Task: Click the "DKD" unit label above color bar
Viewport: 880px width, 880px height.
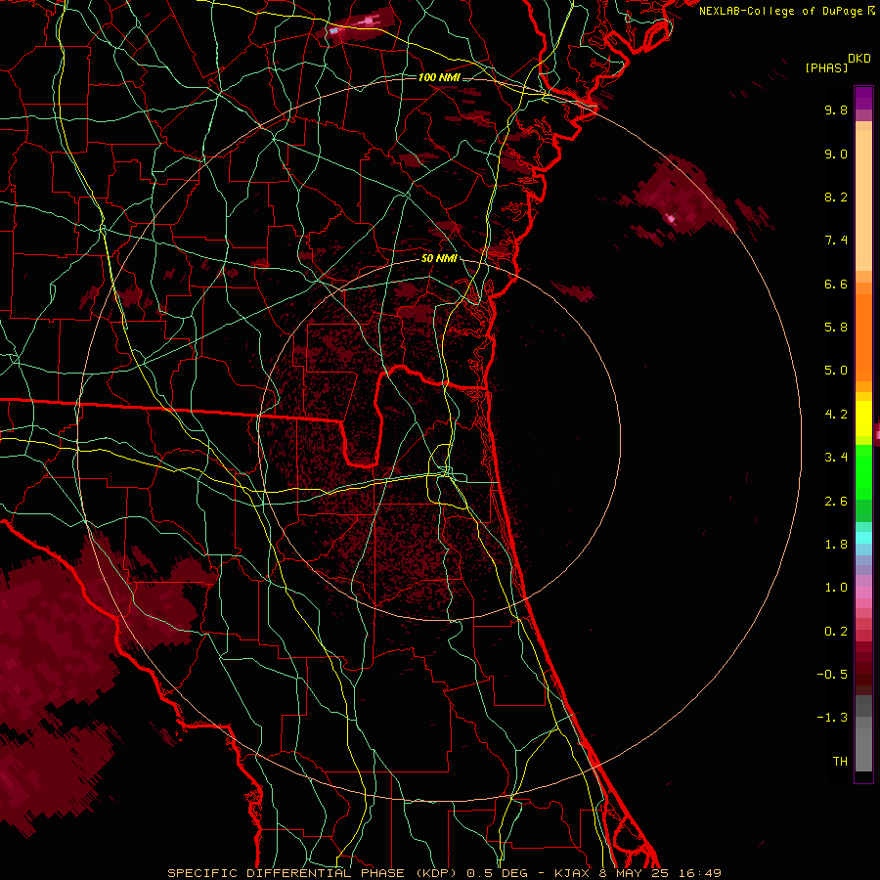Action: click(859, 59)
